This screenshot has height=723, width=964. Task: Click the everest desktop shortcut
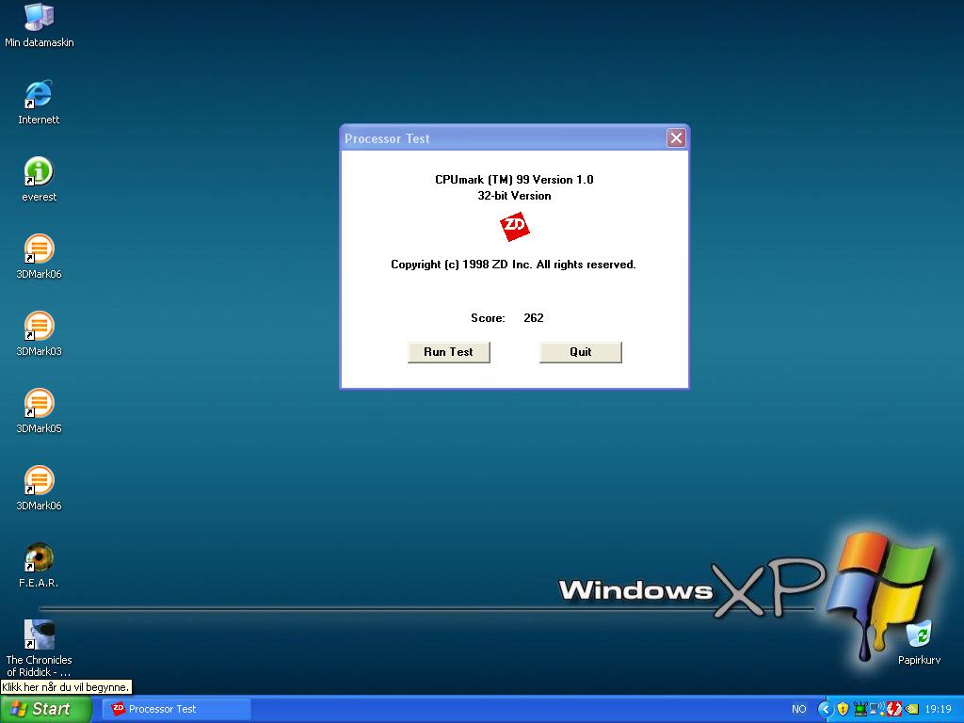[39, 172]
